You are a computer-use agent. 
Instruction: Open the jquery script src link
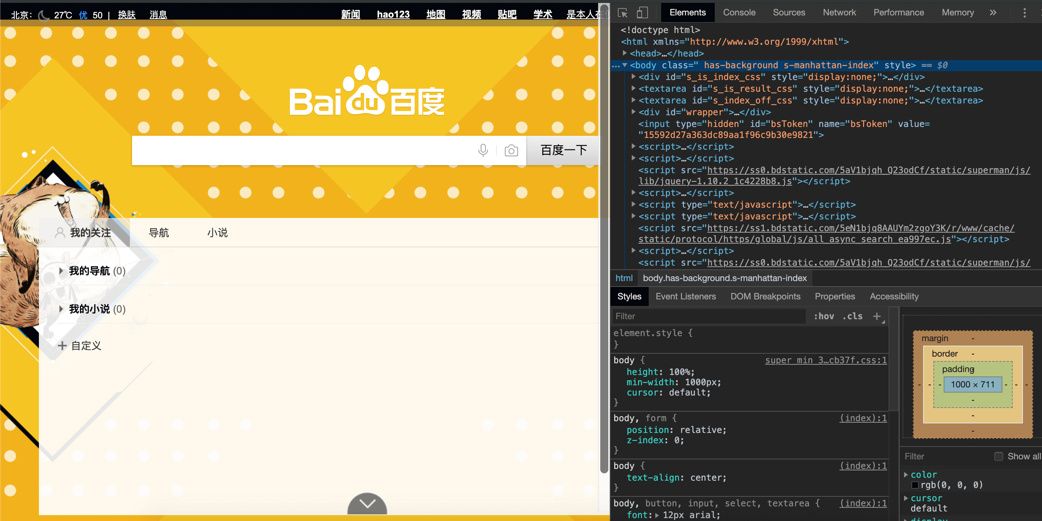click(x=834, y=175)
